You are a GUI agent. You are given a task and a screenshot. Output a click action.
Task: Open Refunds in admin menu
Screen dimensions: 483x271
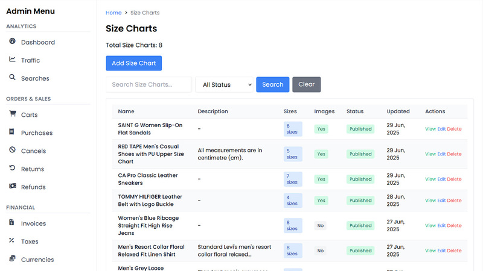click(x=33, y=187)
